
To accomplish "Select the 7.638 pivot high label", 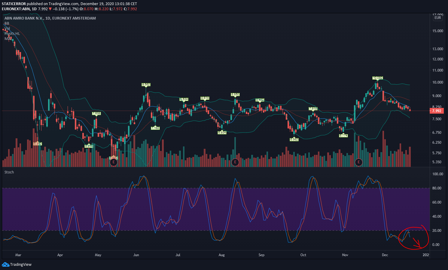I will tap(96, 113).
